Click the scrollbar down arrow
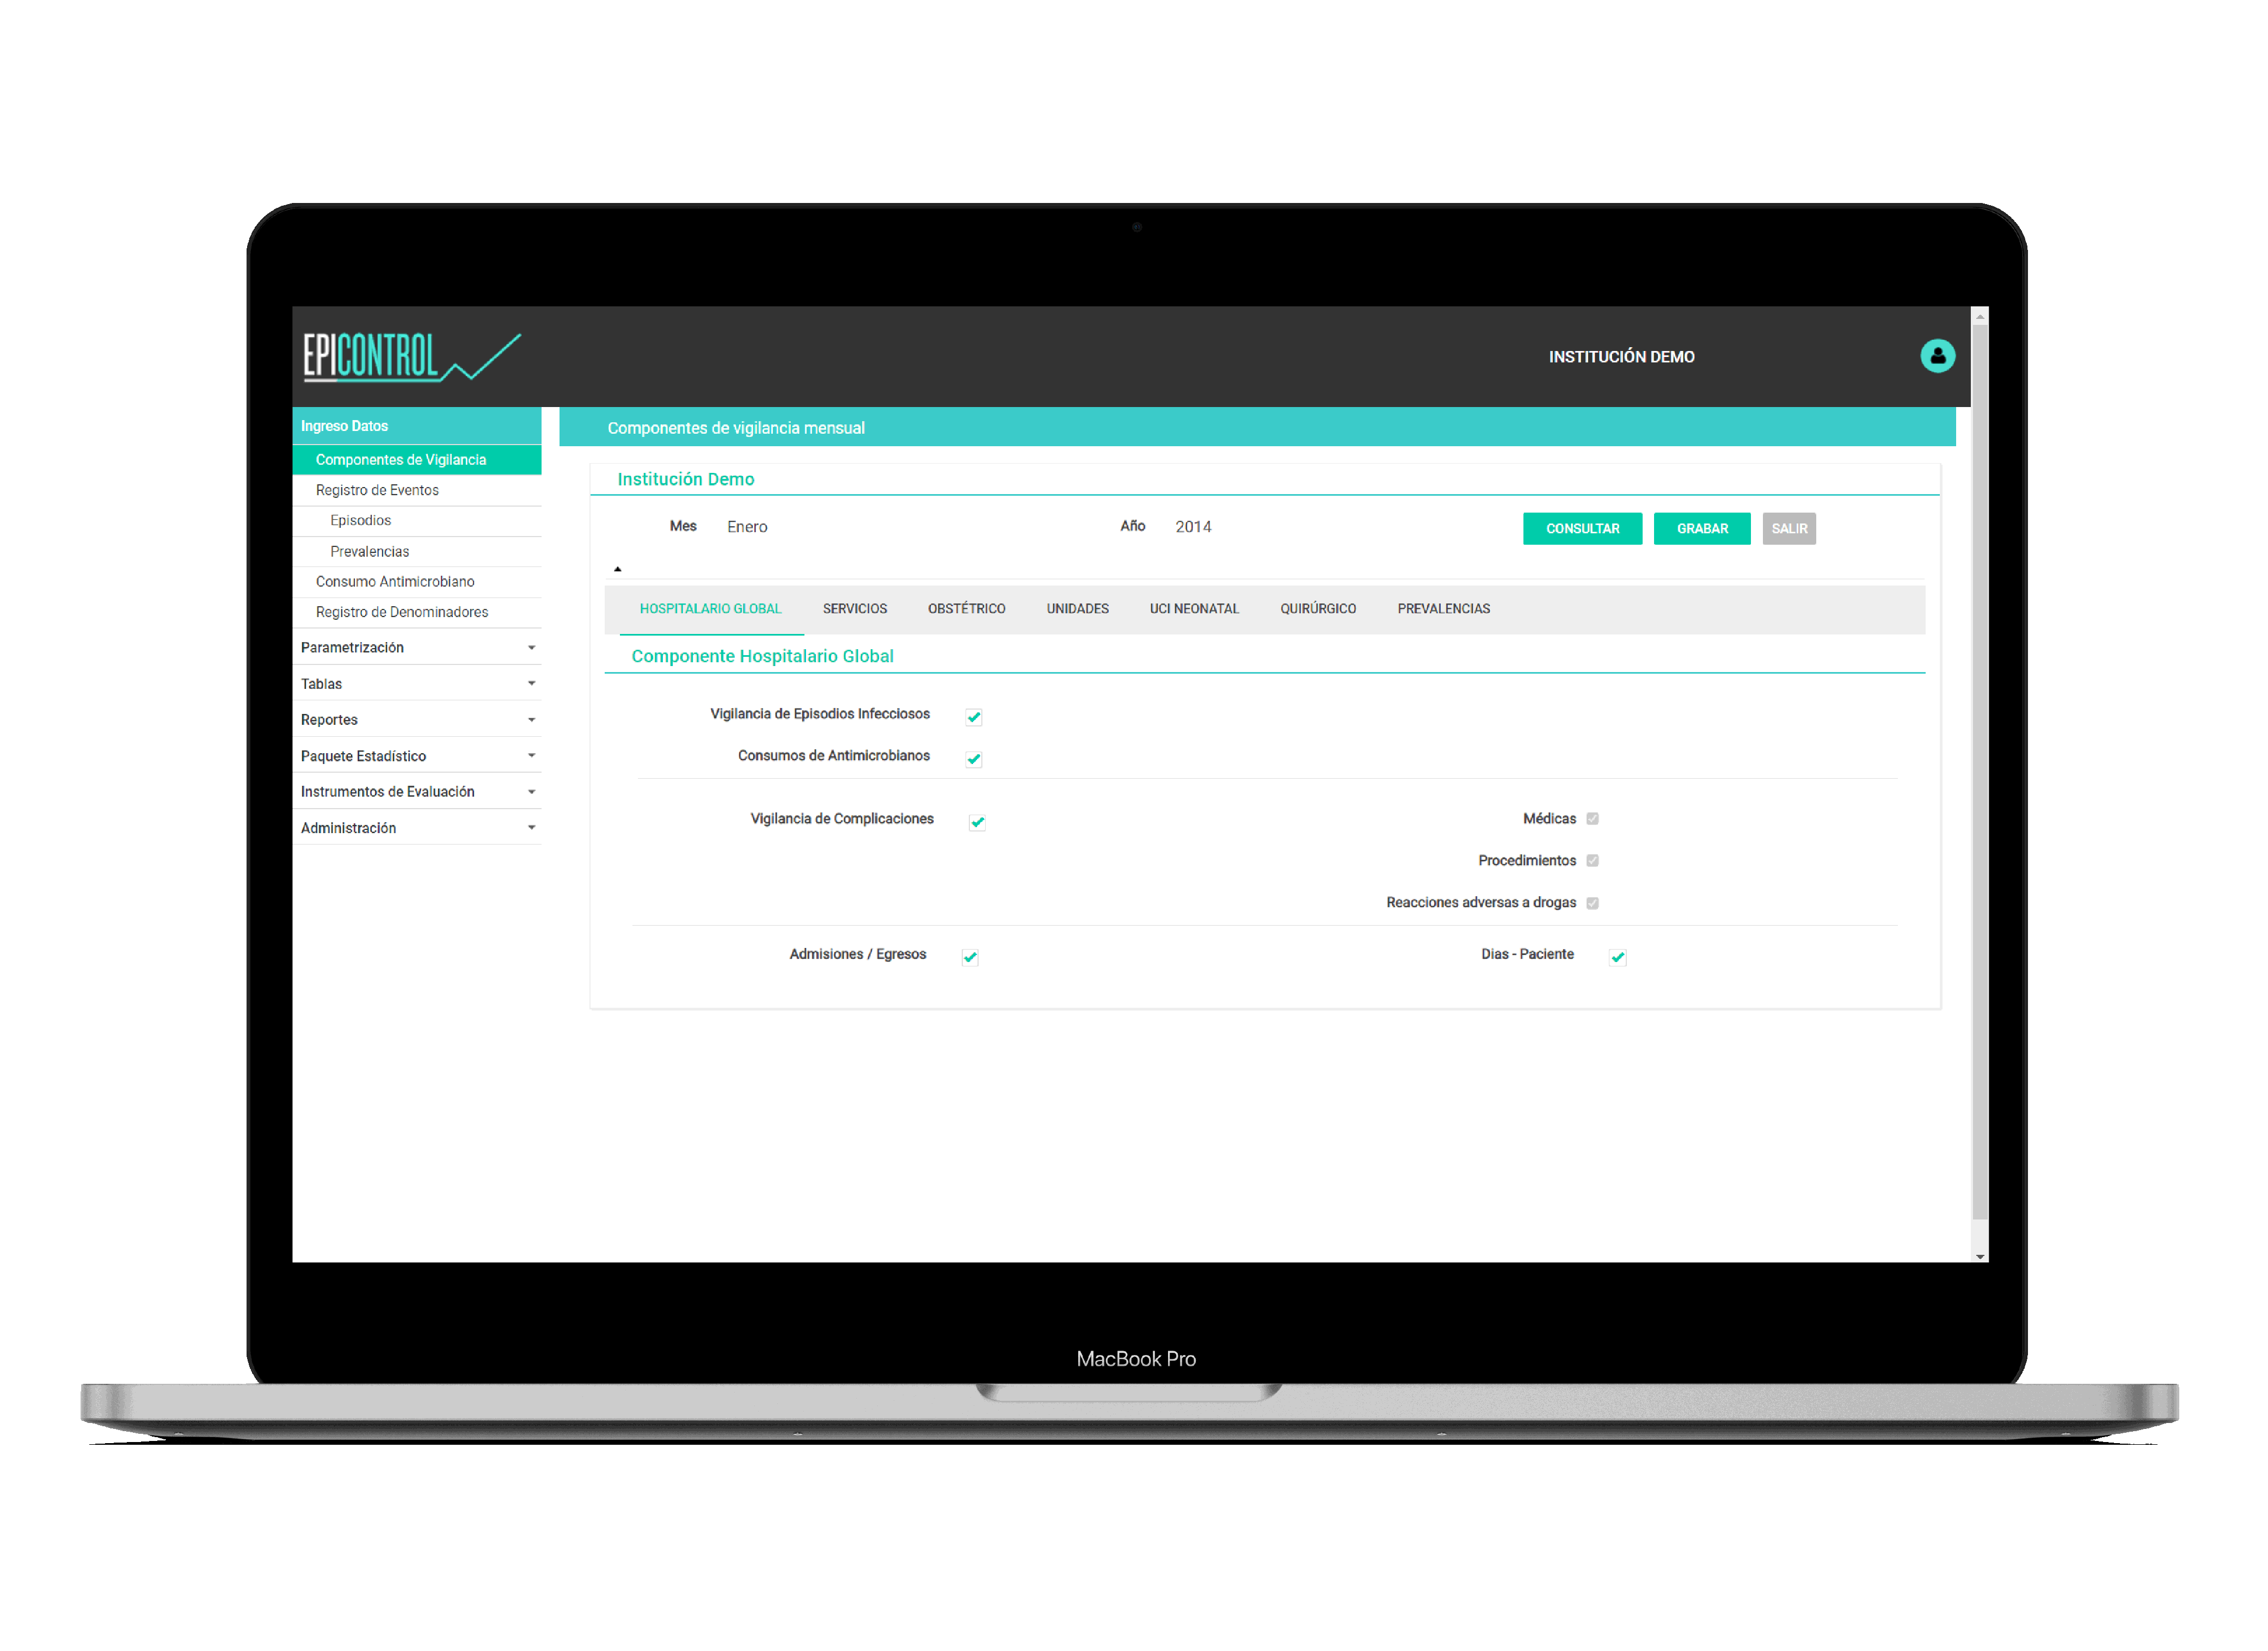The width and height of the screenshot is (2268, 1651). (x=1979, y=1256)
